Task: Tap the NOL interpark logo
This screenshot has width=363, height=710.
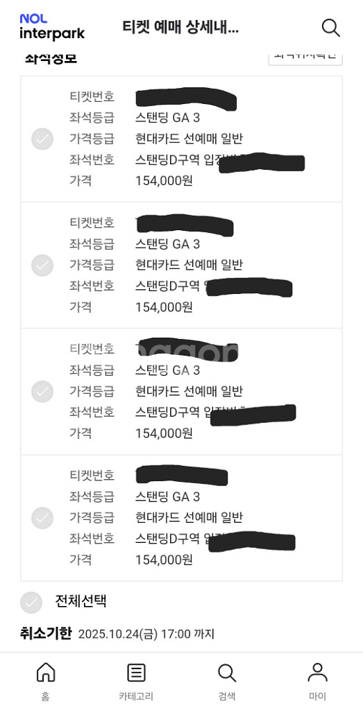Action: click(52, 27)
